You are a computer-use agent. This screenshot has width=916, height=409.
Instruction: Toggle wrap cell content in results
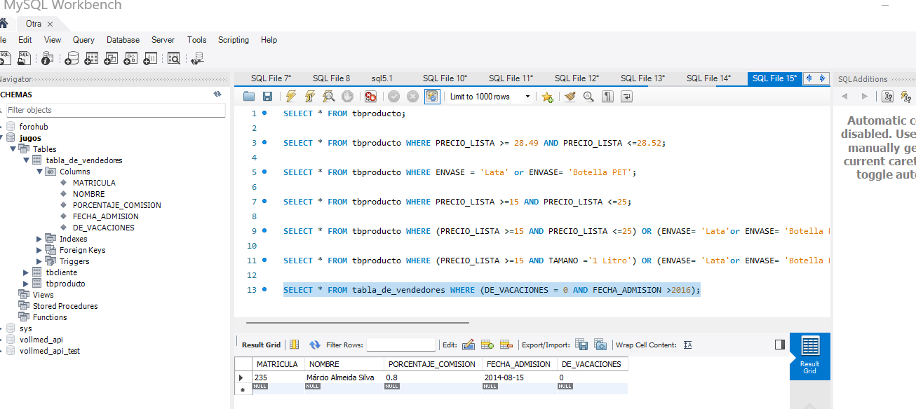[x=687, y=345]
